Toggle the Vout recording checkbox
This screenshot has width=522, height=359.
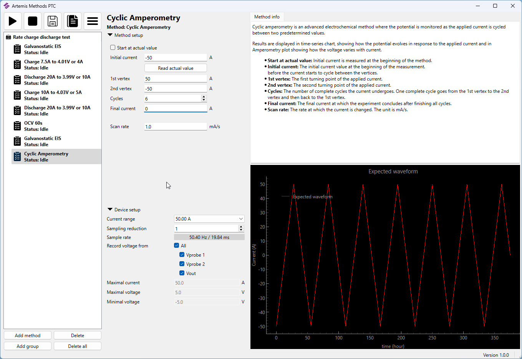tap(182, 273)
